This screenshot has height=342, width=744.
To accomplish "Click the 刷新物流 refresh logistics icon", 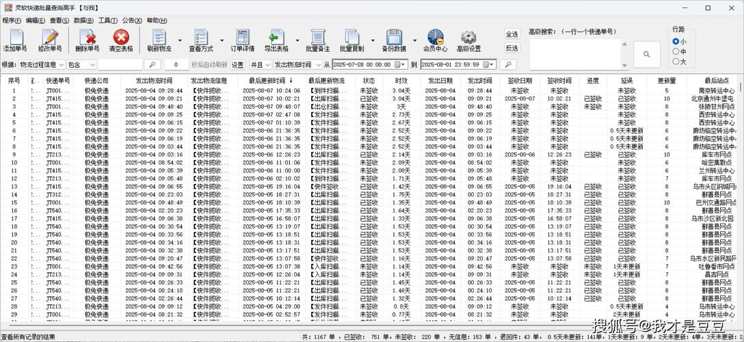I will point(159,37).
